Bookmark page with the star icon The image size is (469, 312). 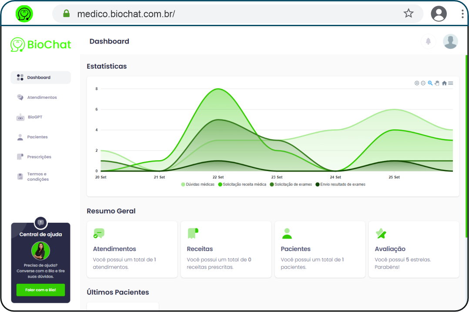coord(408,13)
